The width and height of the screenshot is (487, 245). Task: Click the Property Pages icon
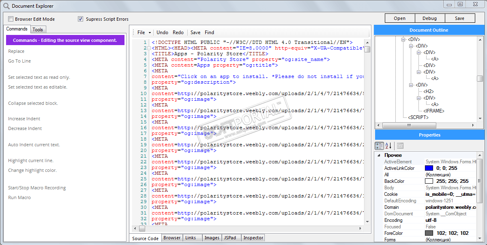[400, 145]
